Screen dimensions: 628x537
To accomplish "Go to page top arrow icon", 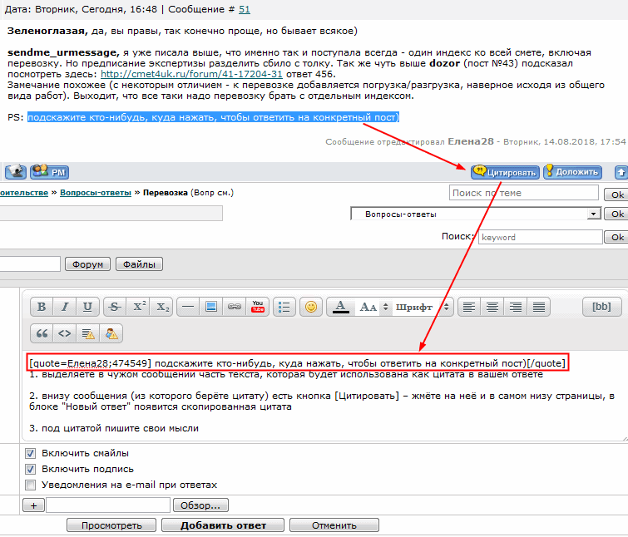I will [621, 172].
